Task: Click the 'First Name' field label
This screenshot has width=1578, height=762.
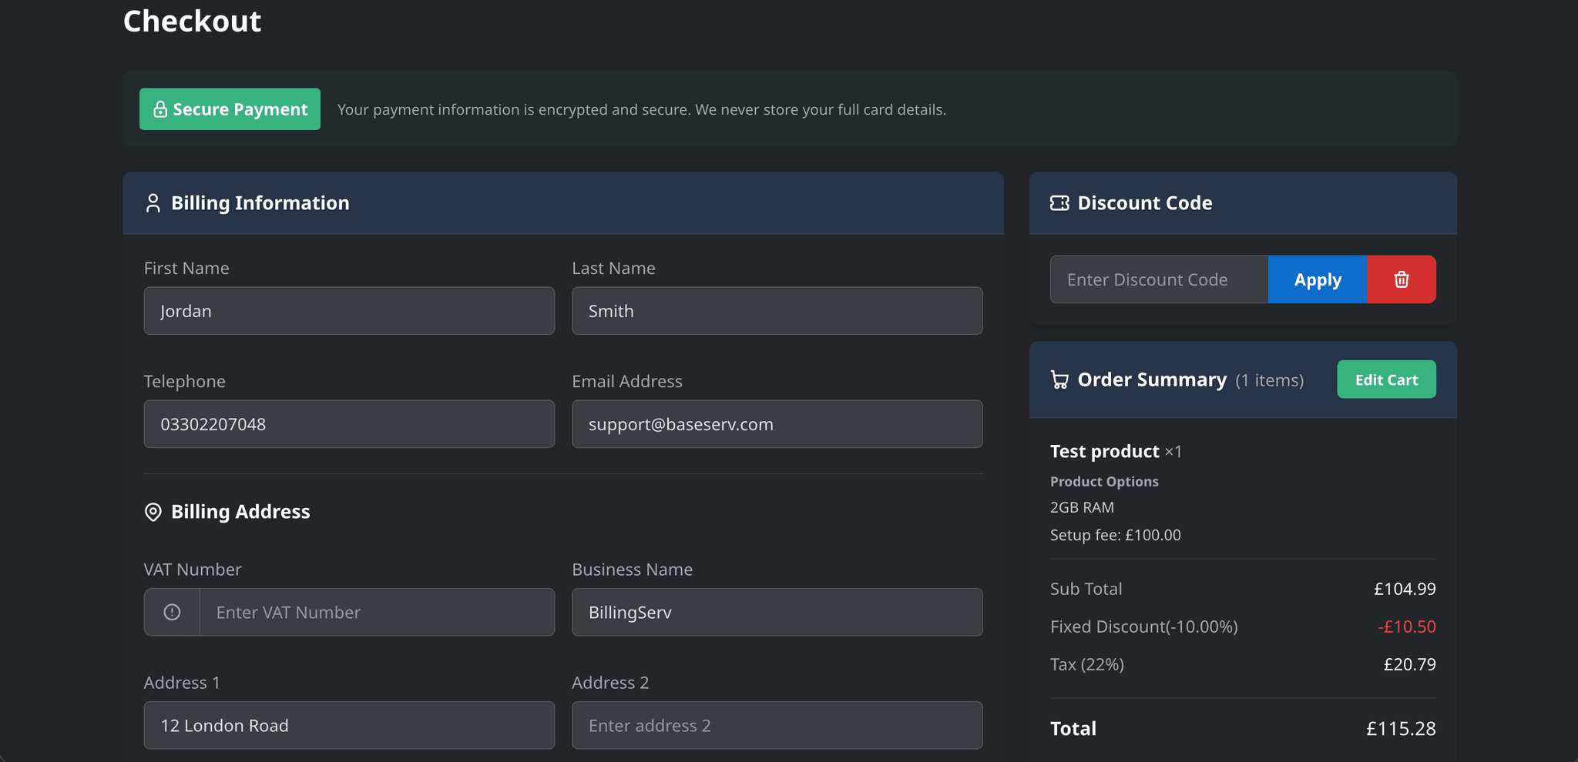Action: [x=186, y=268]
